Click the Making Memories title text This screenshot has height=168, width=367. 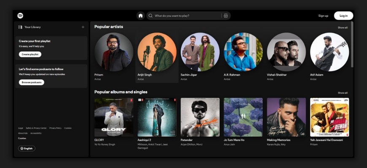(x=278, y=140)
